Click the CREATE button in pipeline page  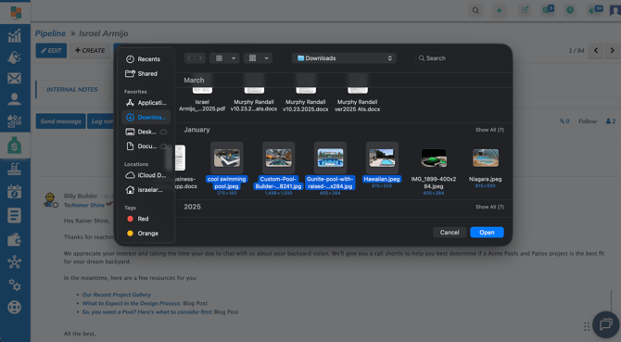(x=90, y=51)
